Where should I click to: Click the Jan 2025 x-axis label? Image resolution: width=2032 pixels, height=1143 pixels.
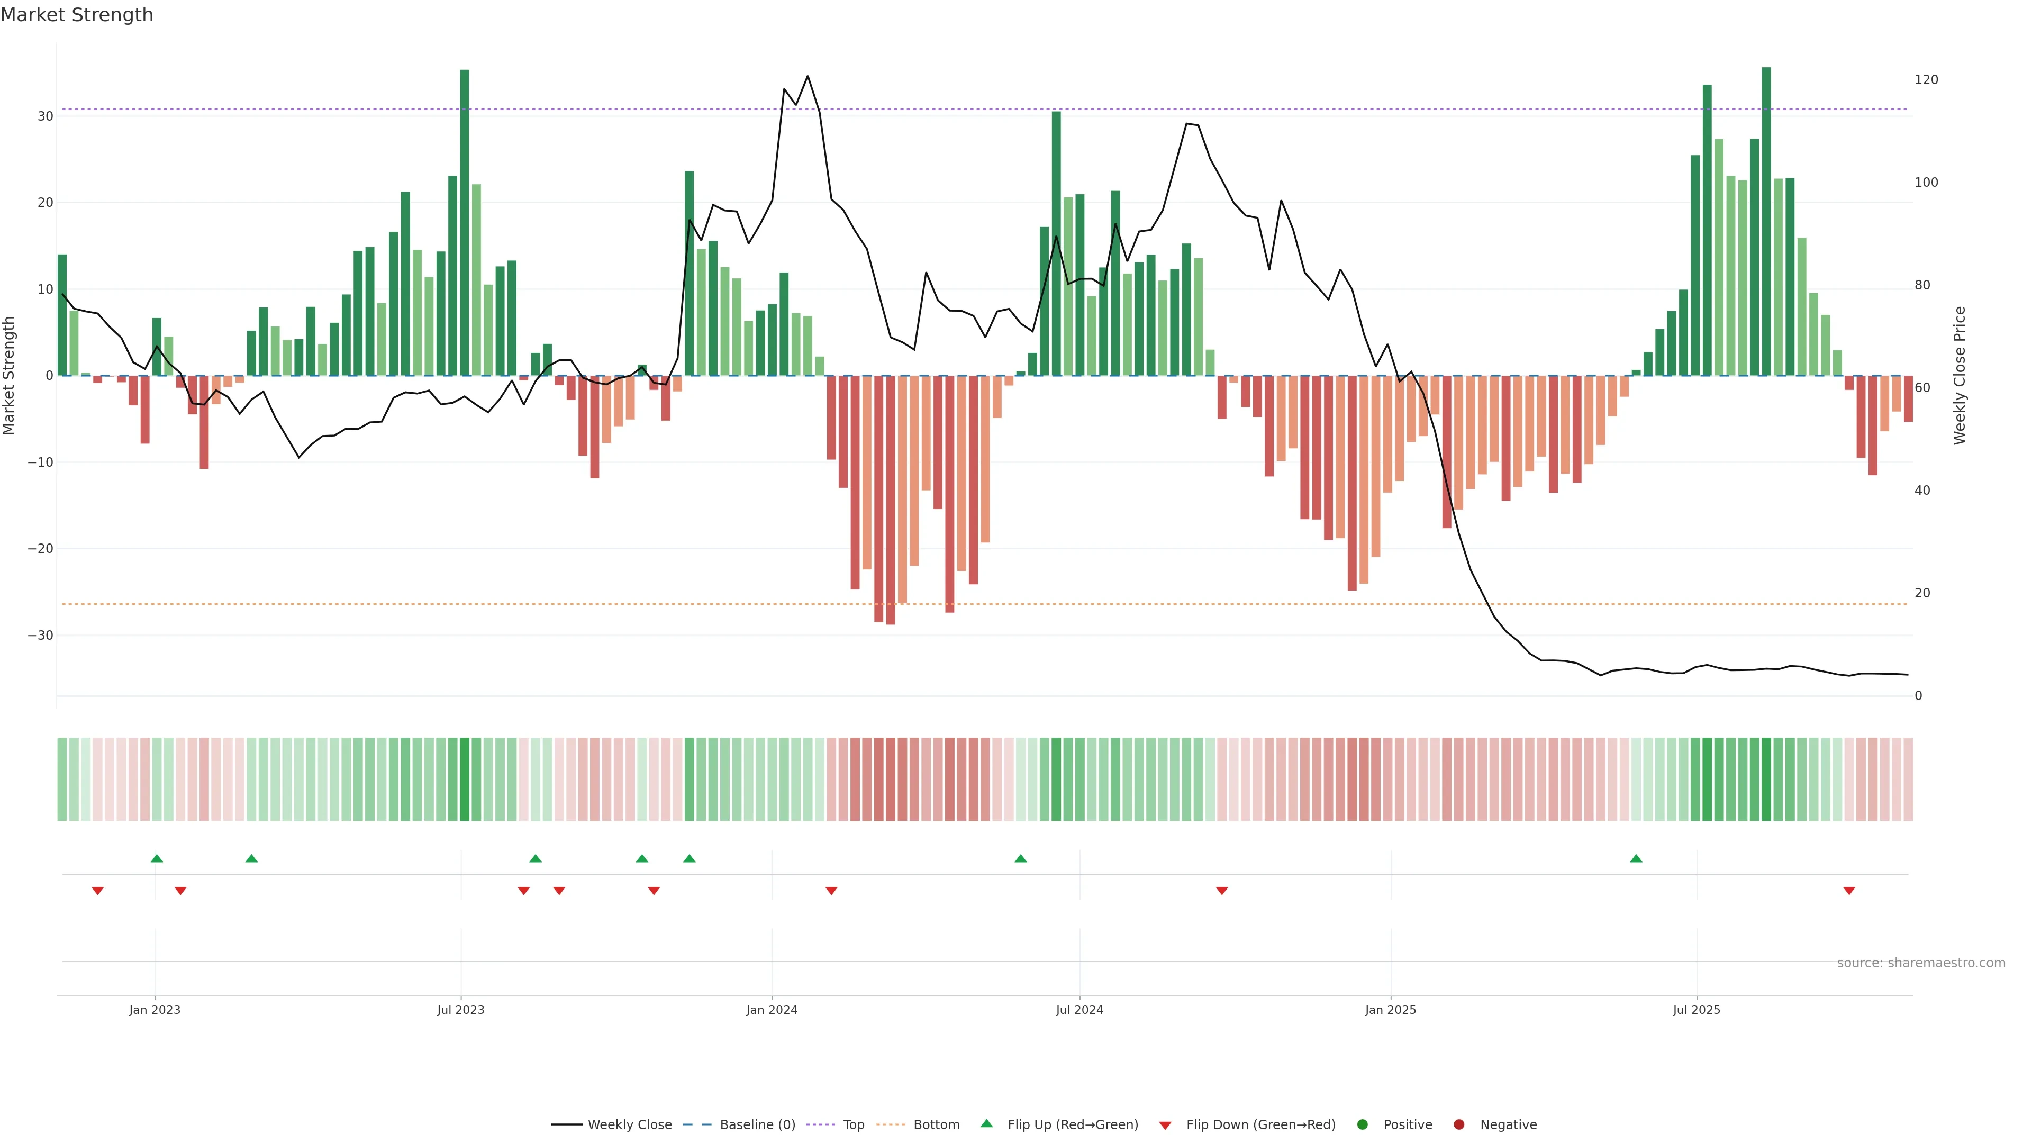(1390, 1010)
